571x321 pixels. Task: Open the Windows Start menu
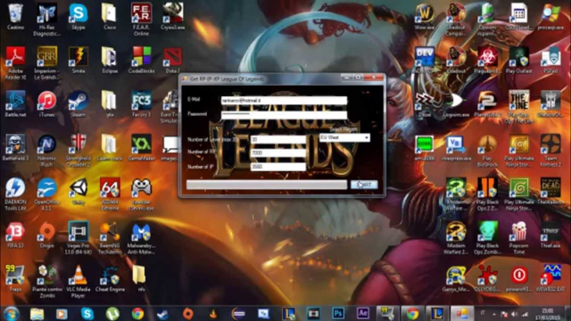point(11,313)
